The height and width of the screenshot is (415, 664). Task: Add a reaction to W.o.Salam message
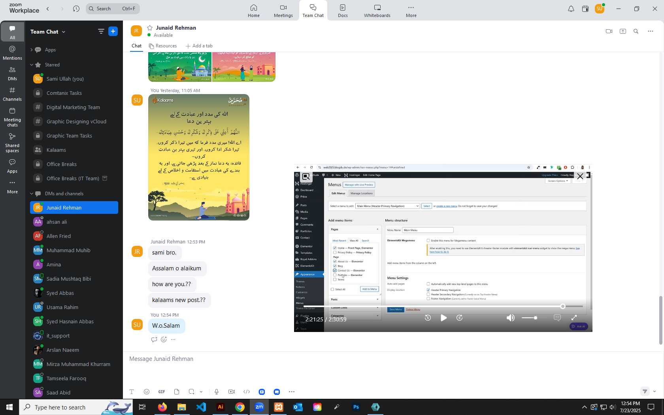click(x=164, y=340)
